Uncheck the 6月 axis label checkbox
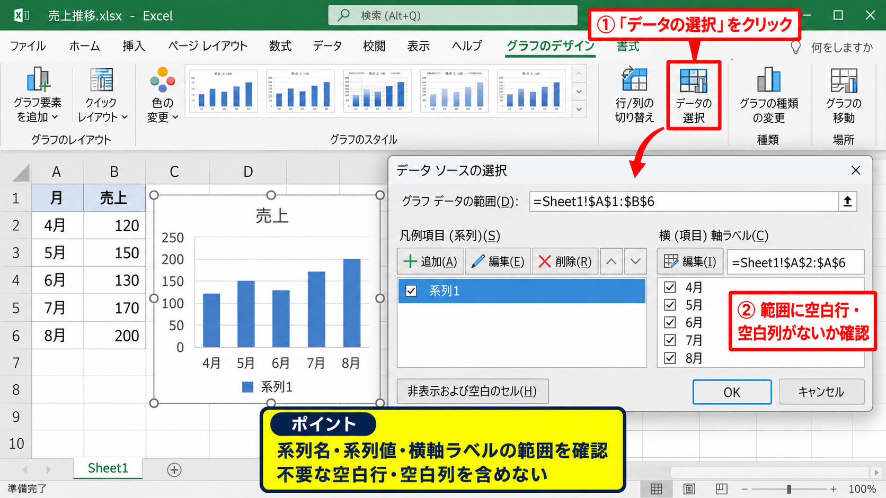The image size is (886, 498). (670, 322)
